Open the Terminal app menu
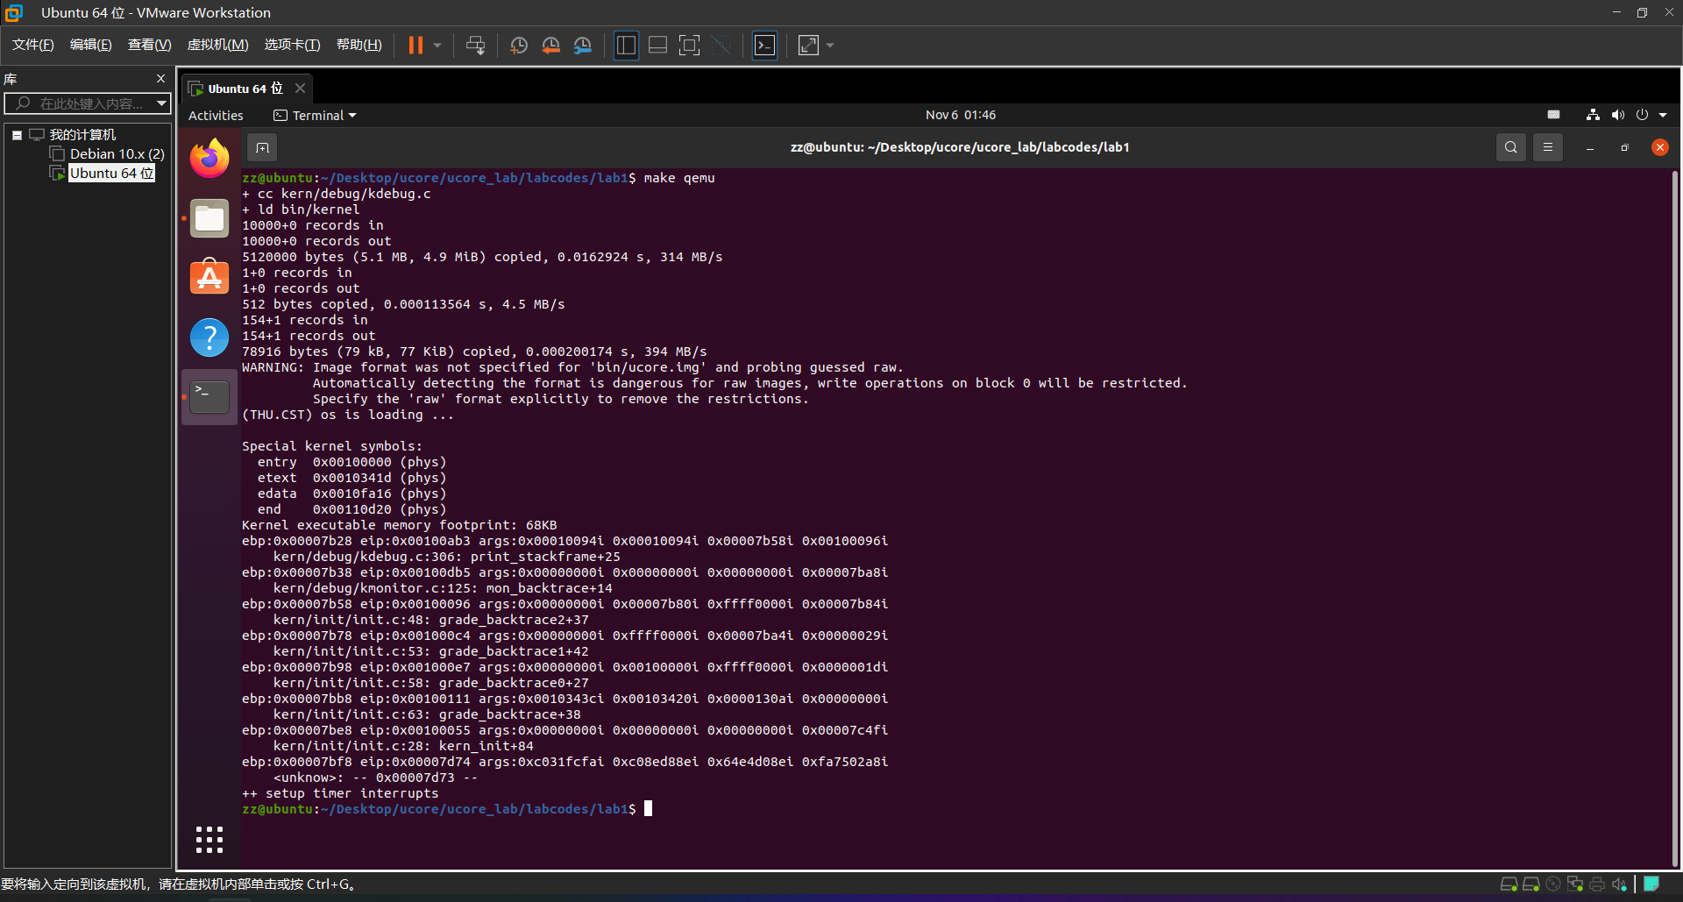Image resolution: width=1683 pixels, height=902 pixels. click(x=316, y=116)
